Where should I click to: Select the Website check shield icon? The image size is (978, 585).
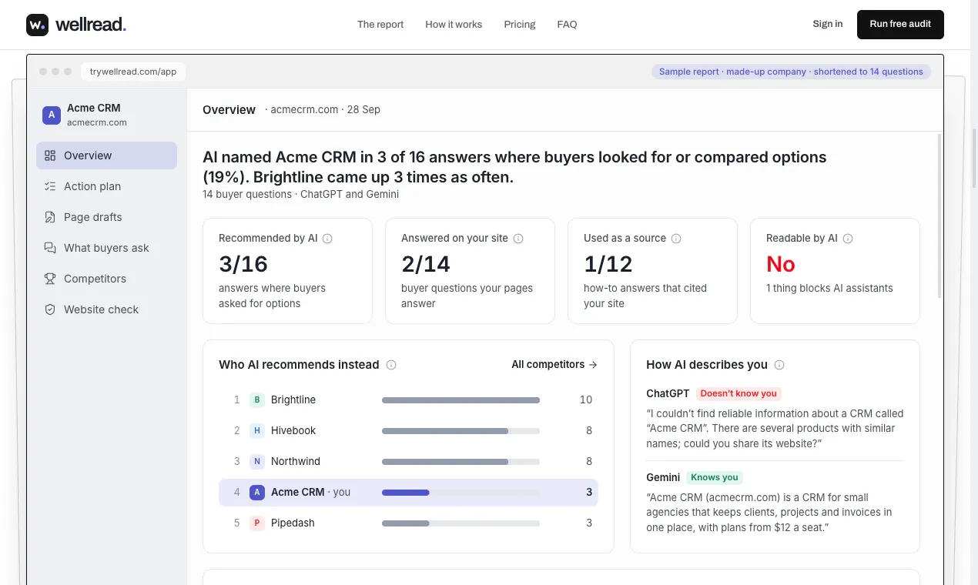pos(50,309)
